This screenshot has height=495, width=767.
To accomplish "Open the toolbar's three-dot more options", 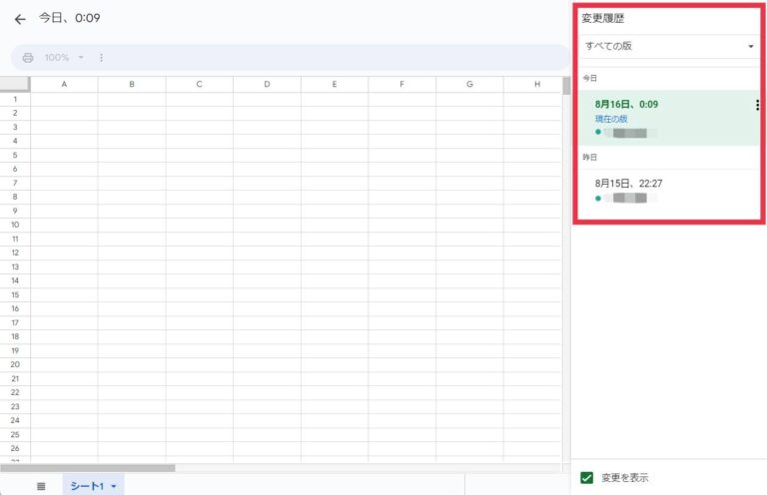I will [x=101, y=58].
